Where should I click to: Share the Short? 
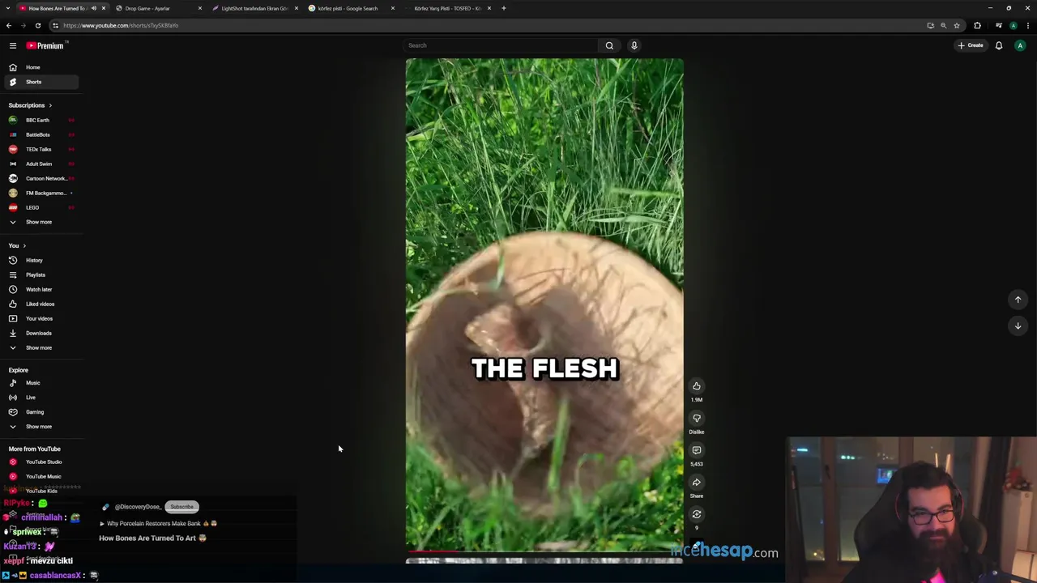click(697, 483)
